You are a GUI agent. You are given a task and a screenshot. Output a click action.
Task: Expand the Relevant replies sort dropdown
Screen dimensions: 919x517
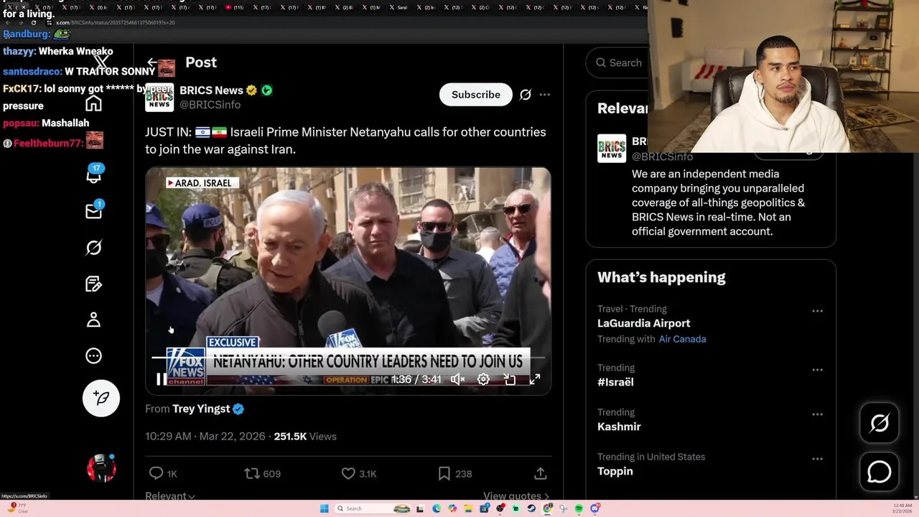[x=170, y=495]
